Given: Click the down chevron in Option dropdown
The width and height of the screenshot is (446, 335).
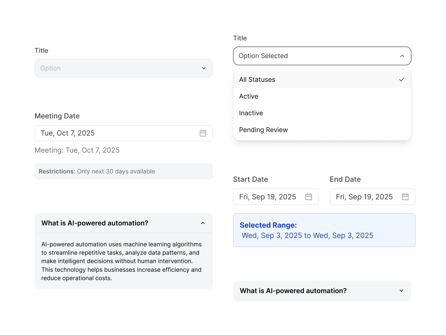Looking at the screenshot, I should click(x=204, y=68).
